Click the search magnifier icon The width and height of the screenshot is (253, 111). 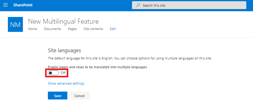pos(138,5)
